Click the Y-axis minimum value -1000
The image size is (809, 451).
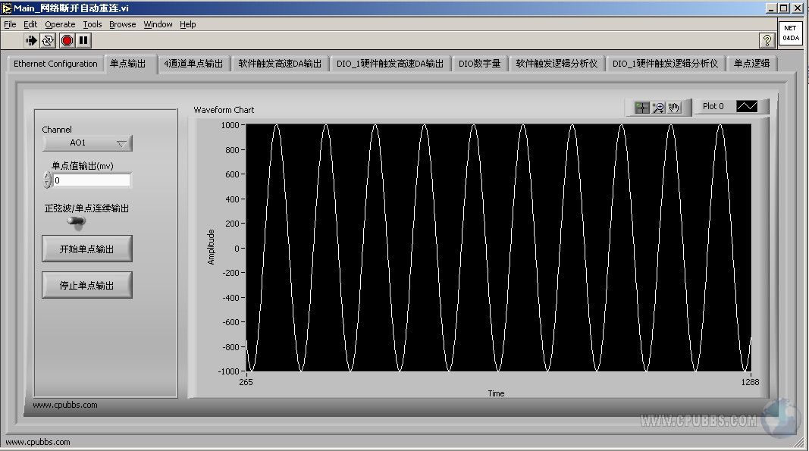(x=228, y=371)
